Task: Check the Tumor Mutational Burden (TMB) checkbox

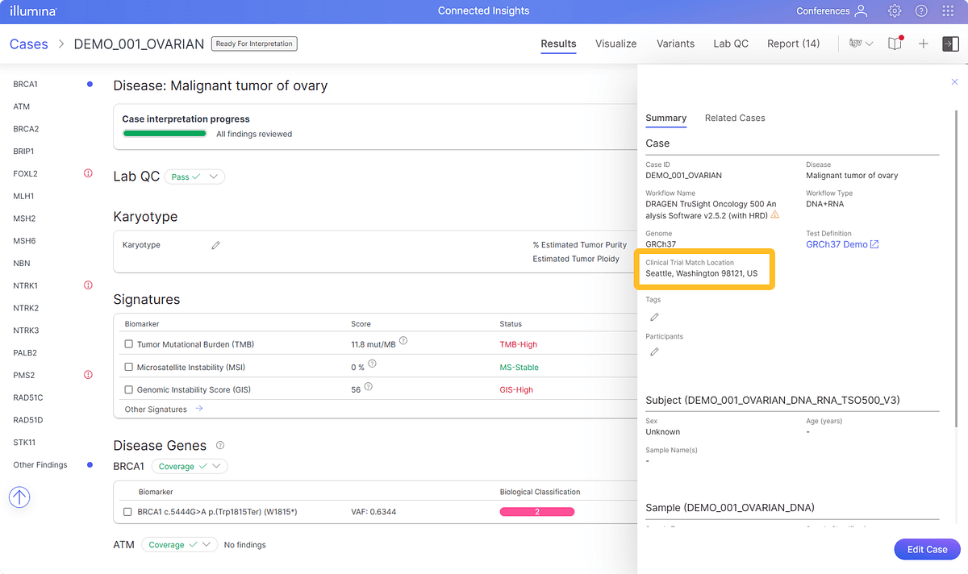Action: (x=129, y=344)
